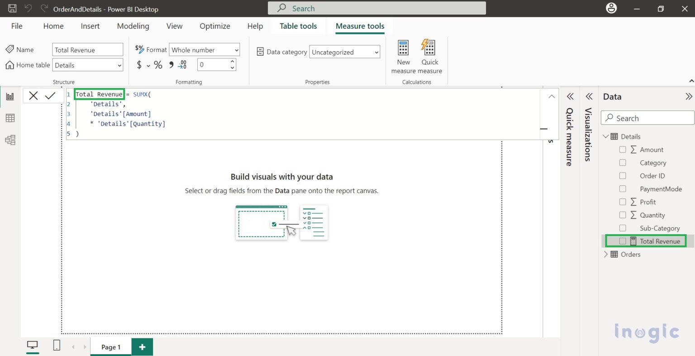Switch to Model view in the left sidebar

(x=10, y=140)
